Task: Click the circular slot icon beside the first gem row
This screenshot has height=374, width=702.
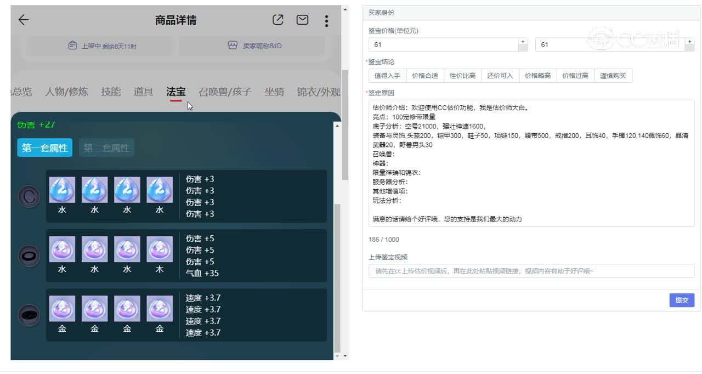Action: 29,196
